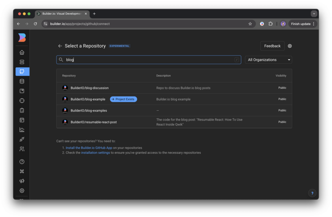Click the Visibility column header
The image size is (332, 217).
[x=281, y=76]
